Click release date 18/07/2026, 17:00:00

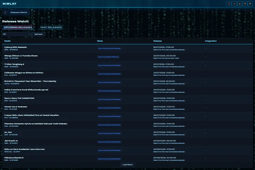[164, 47]
